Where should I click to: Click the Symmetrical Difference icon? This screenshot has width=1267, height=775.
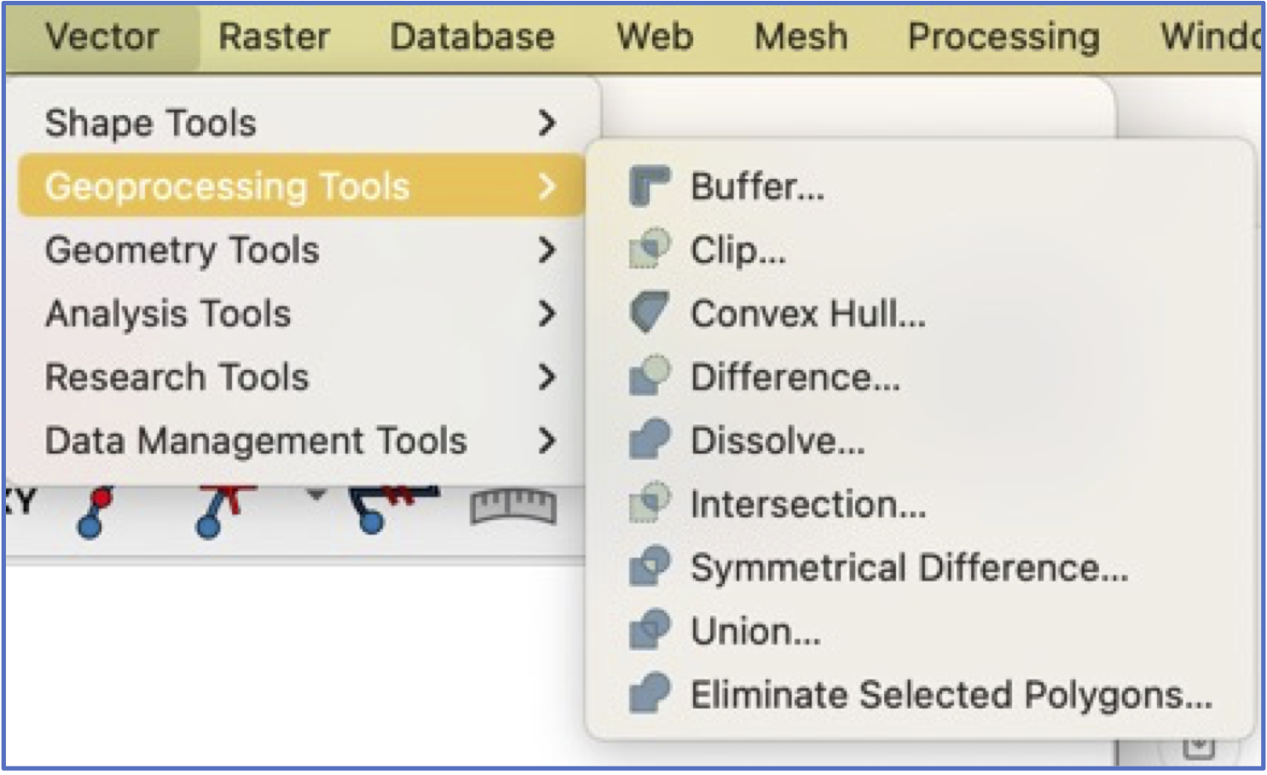pyautogui.click(x=650, y=567)
